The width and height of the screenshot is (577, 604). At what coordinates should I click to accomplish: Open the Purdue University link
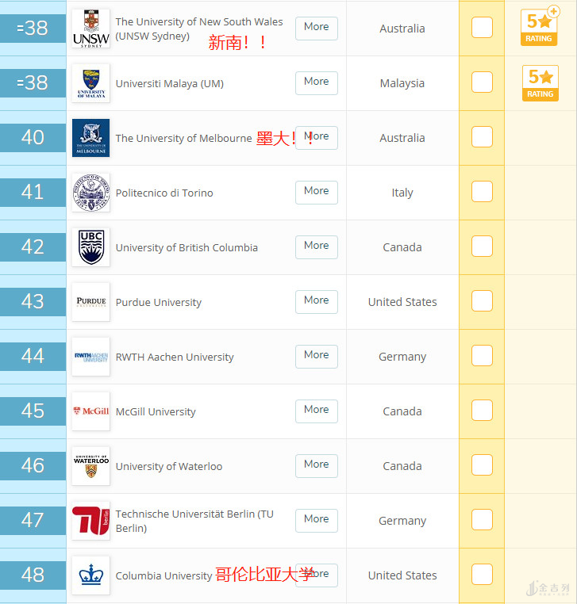click(x=159, y=302)
